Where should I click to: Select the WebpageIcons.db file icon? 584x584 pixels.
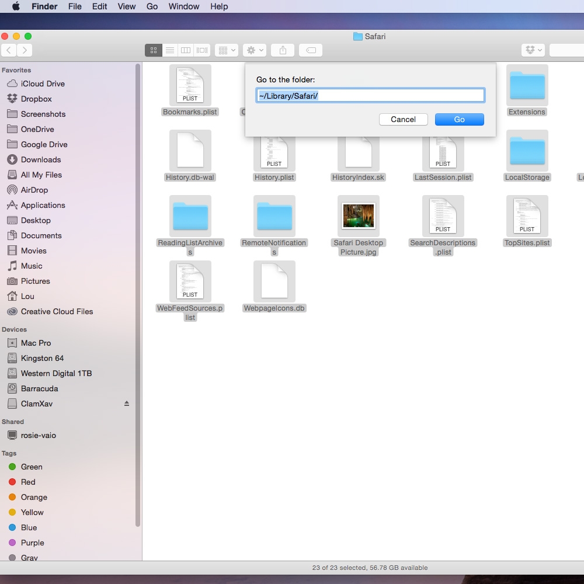coord(274,281)
